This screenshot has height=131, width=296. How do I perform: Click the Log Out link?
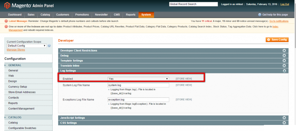pyautogui.click(x=285, y=4)
